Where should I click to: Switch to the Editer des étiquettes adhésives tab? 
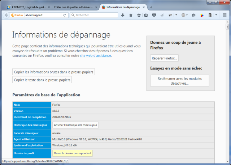73,7
